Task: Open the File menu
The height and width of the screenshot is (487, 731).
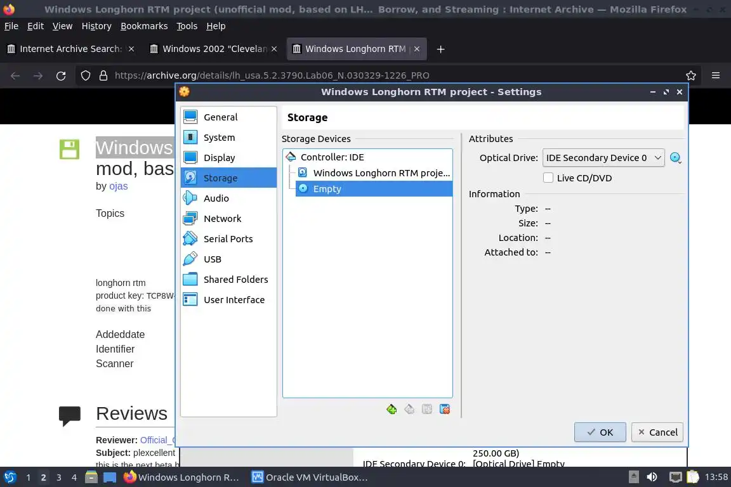Action: tap(11, 26)
